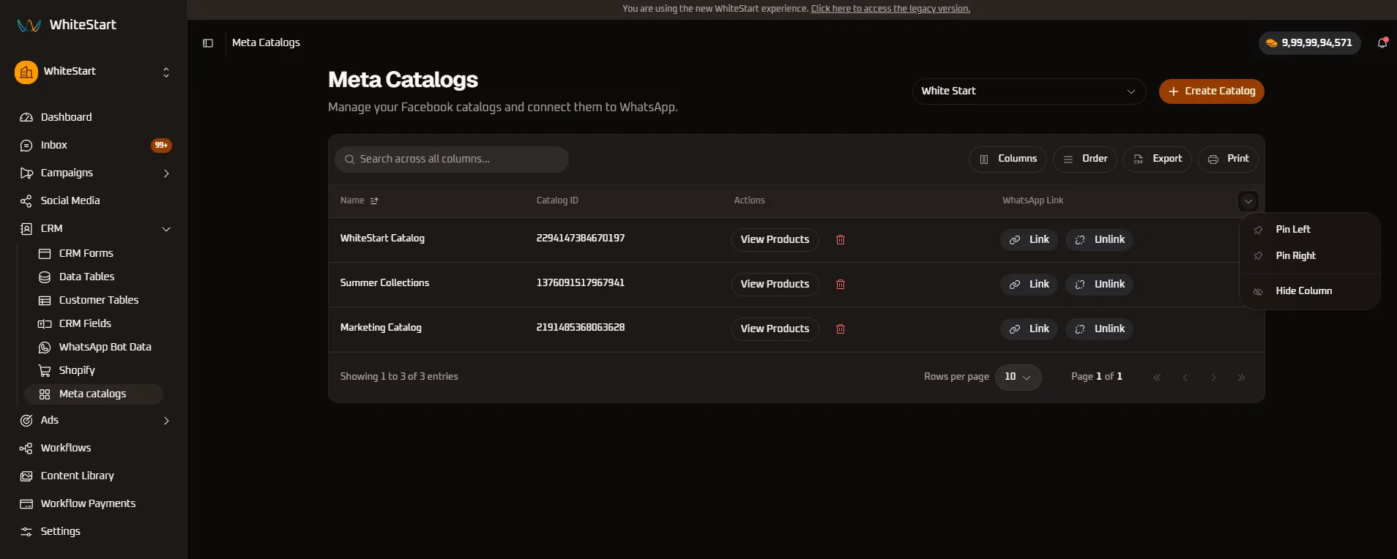Viewport: 1397px width, 559px height.
Task: Open the notifications bell
Action: [1382, 43]
